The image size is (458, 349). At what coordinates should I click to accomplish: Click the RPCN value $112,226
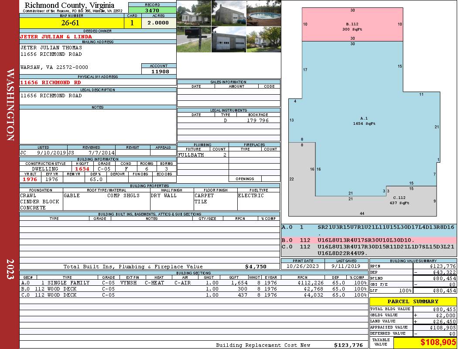(x=311, y=283)
